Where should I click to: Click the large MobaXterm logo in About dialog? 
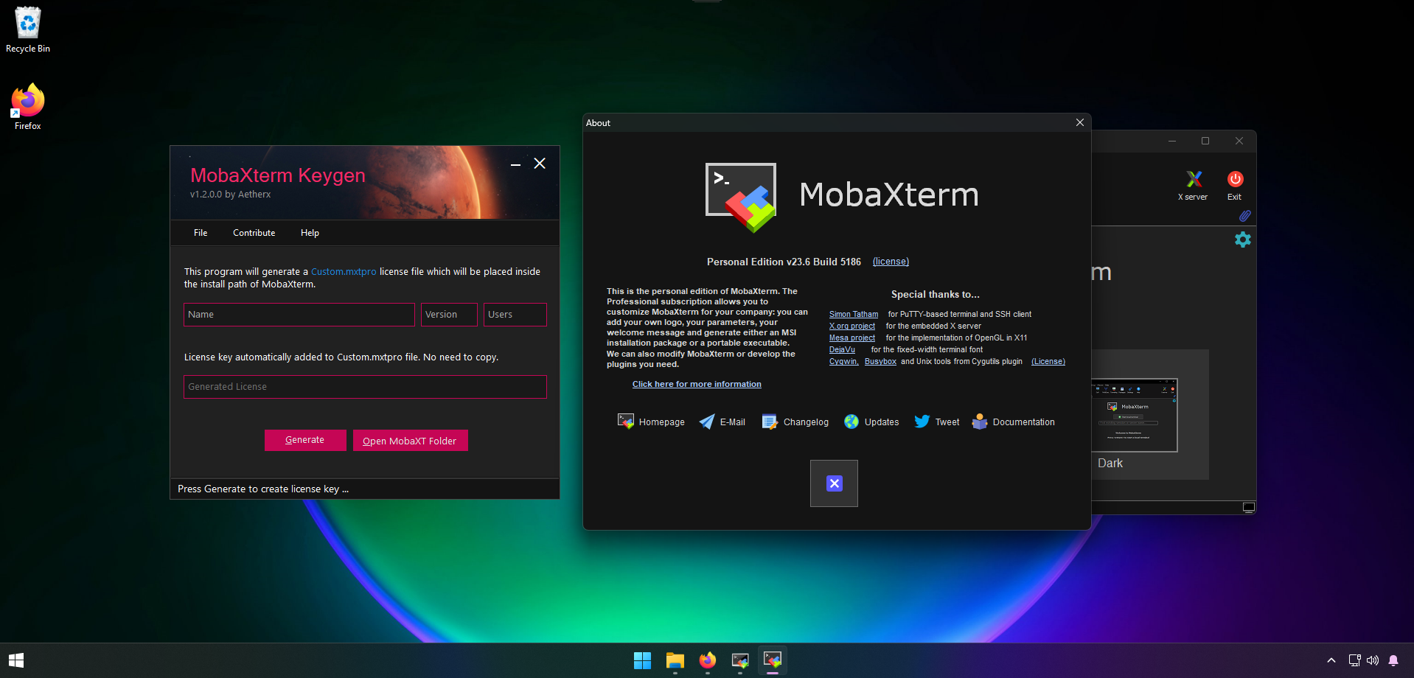coord(741,197)
